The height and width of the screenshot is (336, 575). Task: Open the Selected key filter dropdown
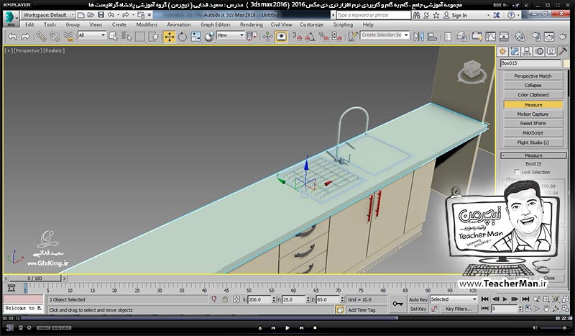tap(454, 299)
